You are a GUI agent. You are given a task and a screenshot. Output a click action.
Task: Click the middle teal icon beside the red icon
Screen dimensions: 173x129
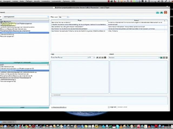161,12
